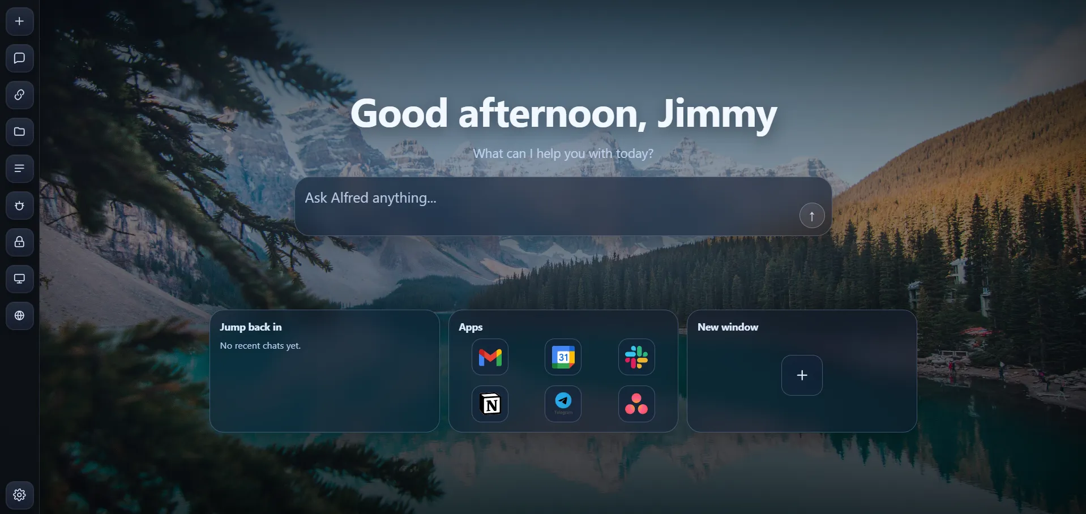Click the plus button under New window

pos(802,375)
